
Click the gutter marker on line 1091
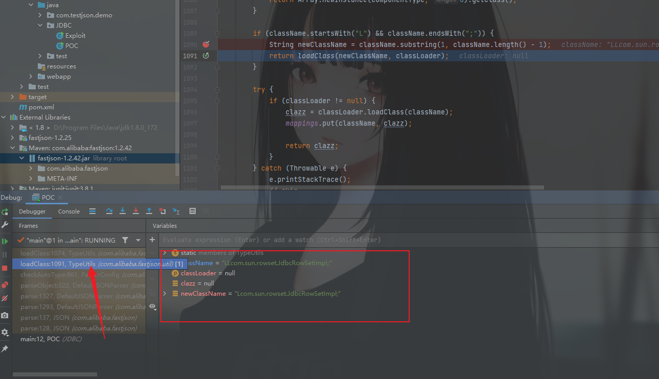[x=206, y=56]
